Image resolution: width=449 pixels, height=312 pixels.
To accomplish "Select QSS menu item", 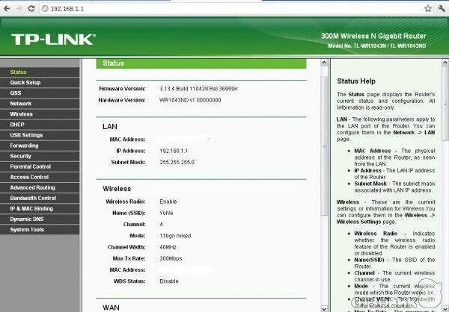I will coord(40,93).
